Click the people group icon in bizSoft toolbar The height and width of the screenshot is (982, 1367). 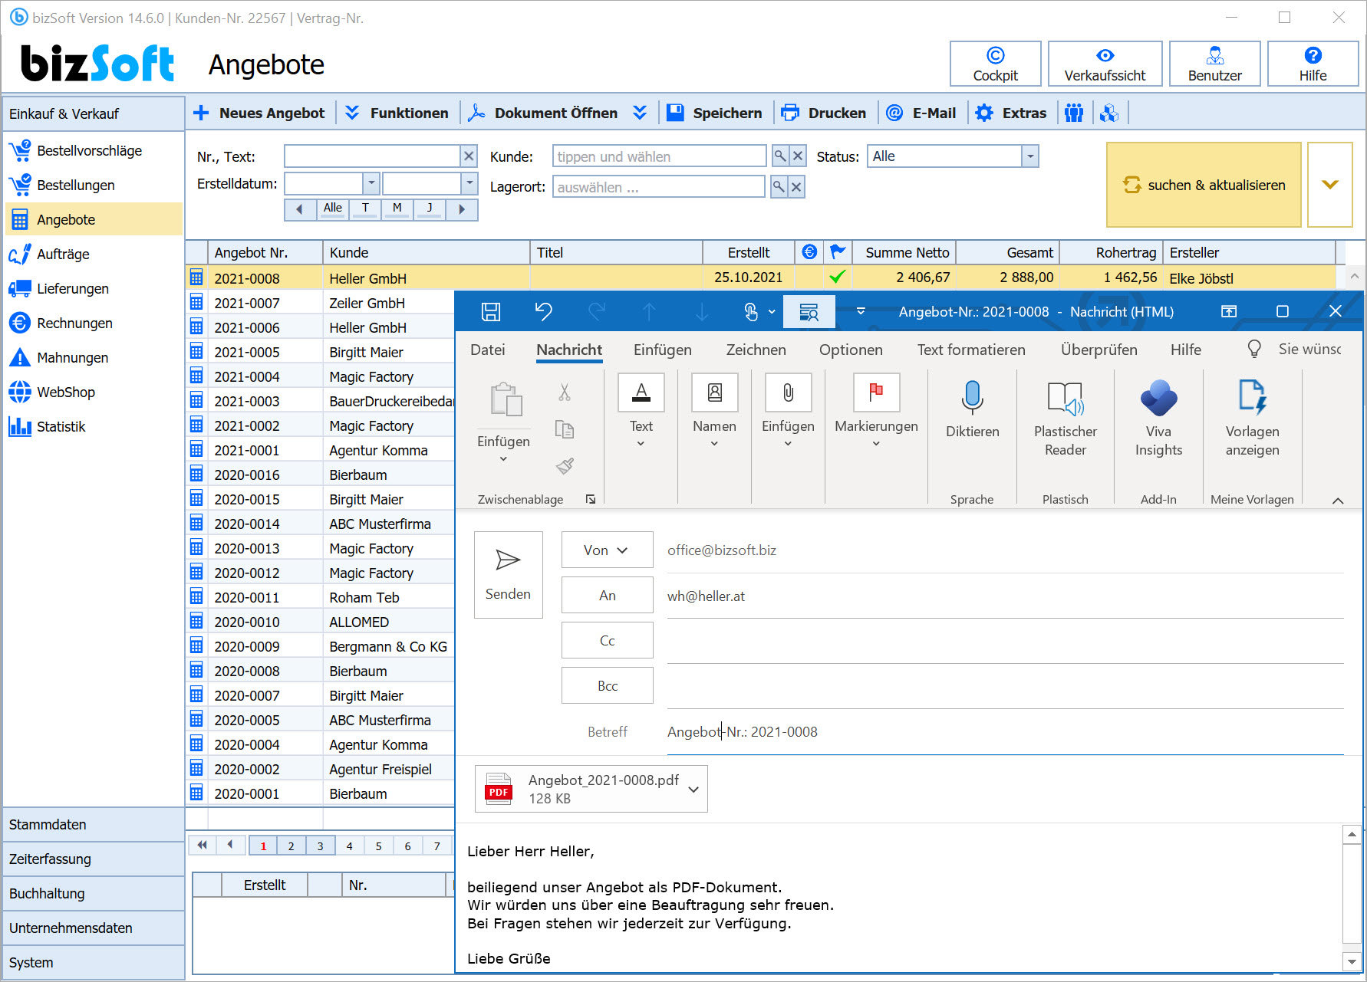tap(1074, 113)
